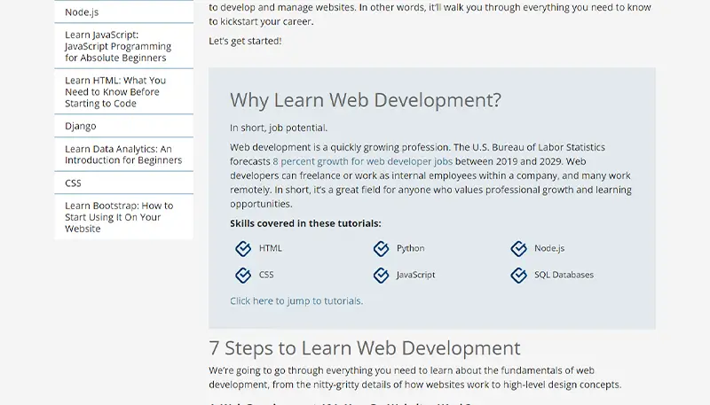Click the SQL Databases skill label
710x405 pixels.
[564, 275]
